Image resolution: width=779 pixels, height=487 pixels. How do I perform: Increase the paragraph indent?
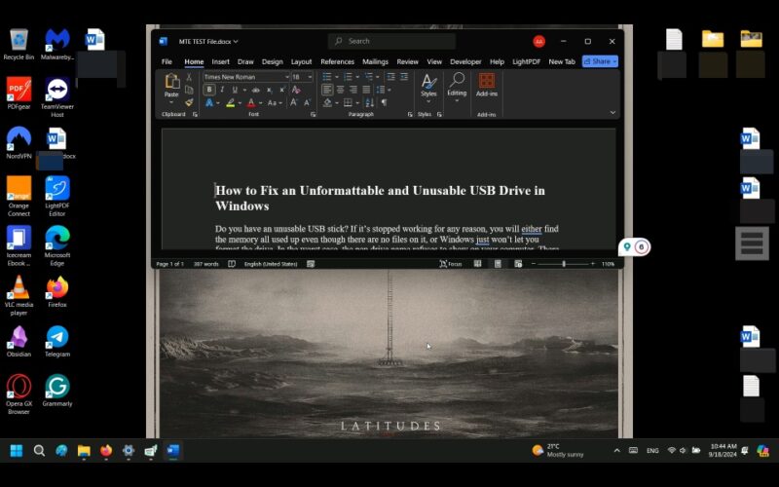tap(404, 77)
